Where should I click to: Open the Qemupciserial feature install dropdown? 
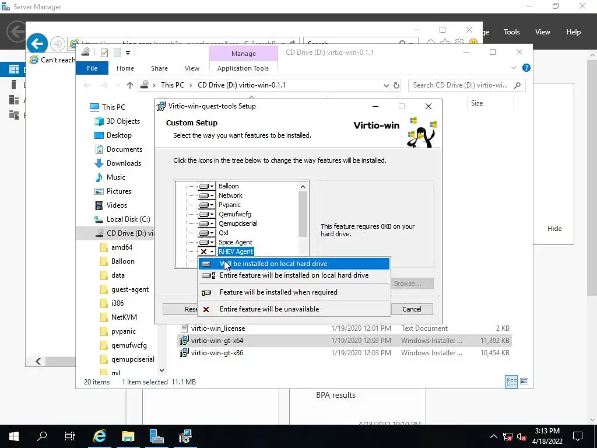click(207, 223)
